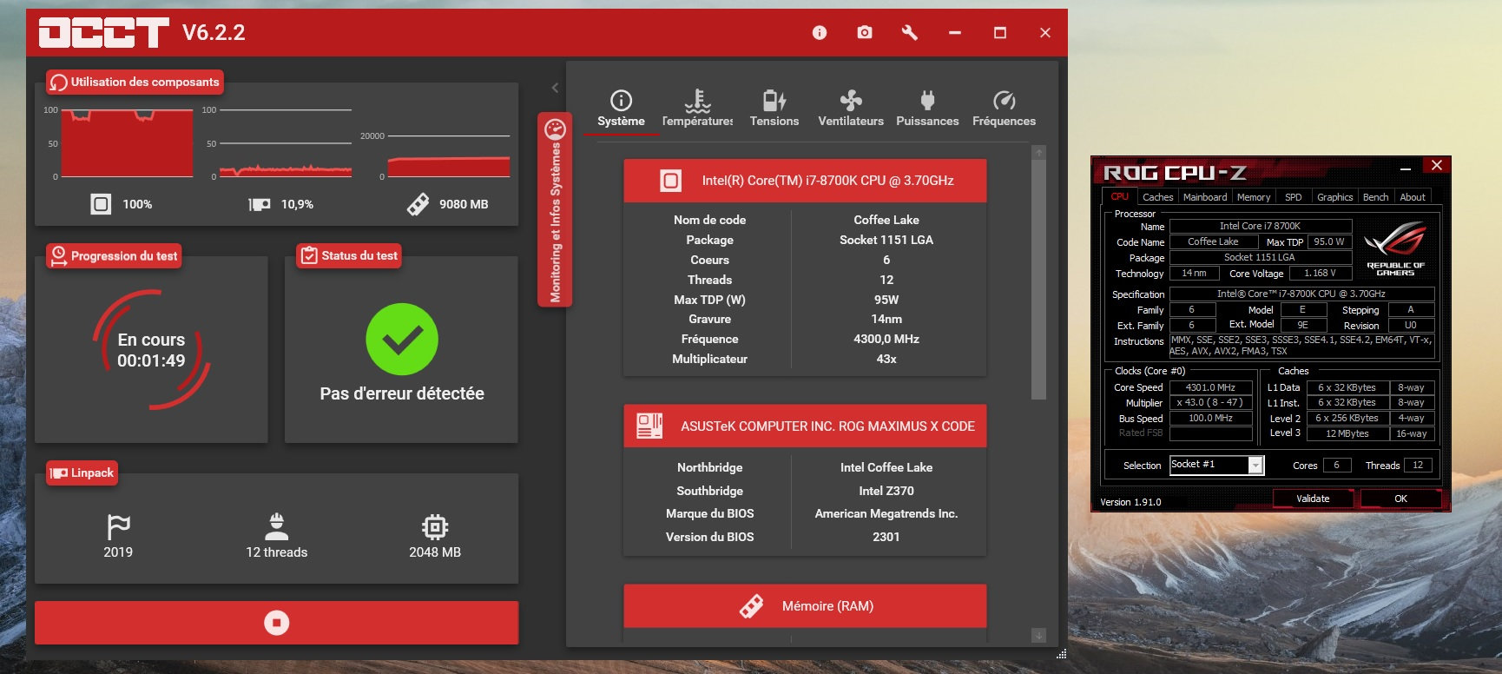Switch to the Ventilateurs tab
This screenshot has height=674, width=1502.
[851, 109]
